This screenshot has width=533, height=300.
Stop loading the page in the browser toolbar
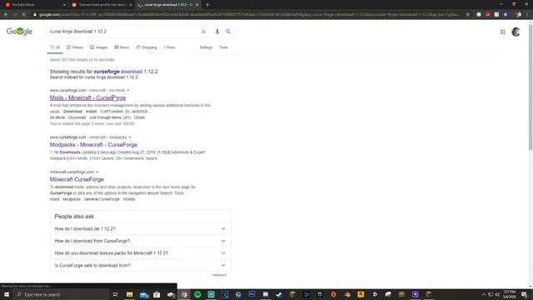(x=24, y=15)
